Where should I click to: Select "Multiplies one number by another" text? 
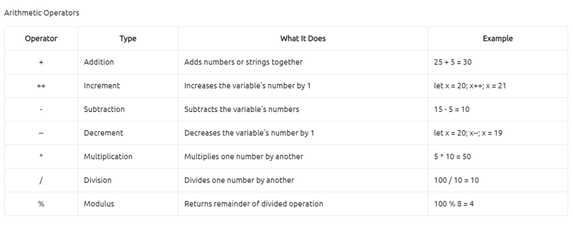[x=243, y=157]
